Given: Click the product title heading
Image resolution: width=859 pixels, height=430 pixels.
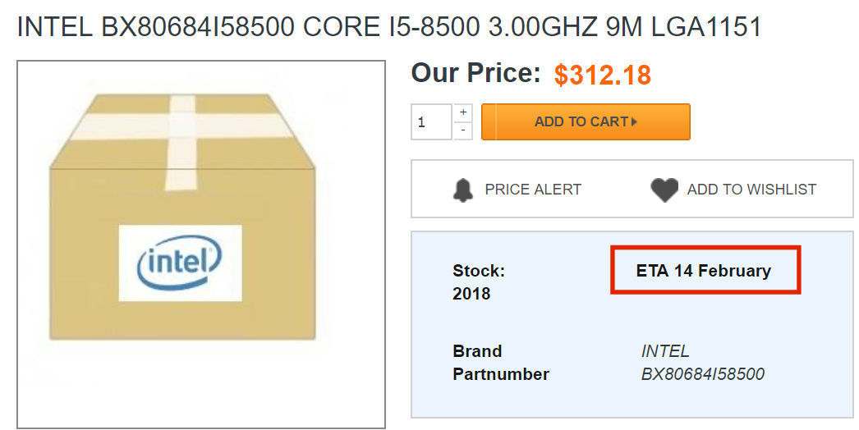Looking at the screenshot, I should click(x=389, y=27).
